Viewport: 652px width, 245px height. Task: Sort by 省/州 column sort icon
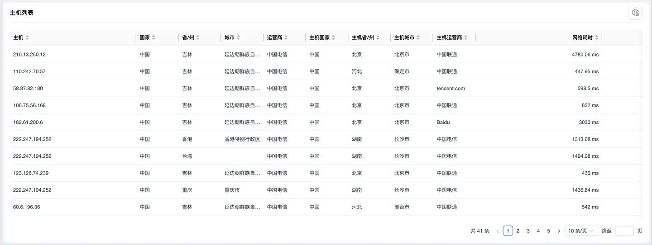click(x=198, y=38)
